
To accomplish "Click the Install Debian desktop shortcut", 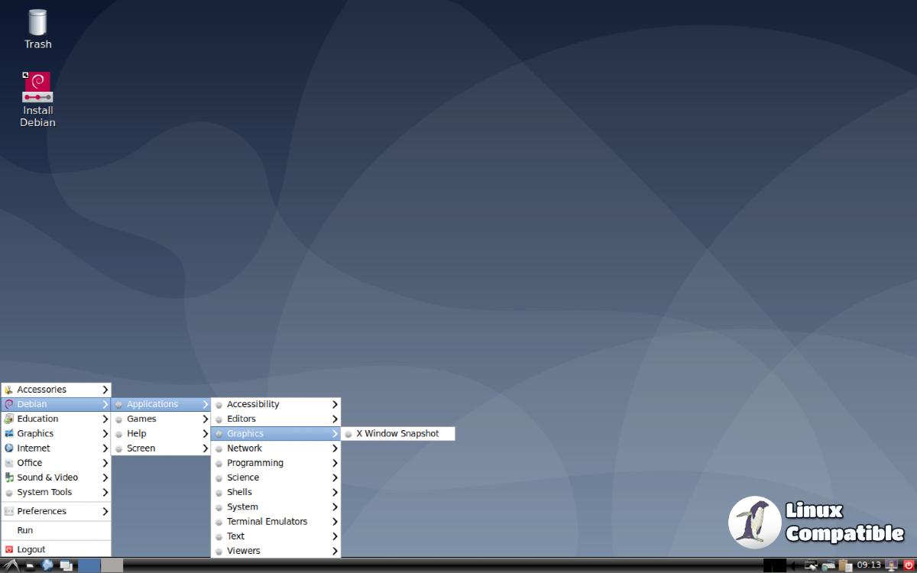I will coord(37,99).
